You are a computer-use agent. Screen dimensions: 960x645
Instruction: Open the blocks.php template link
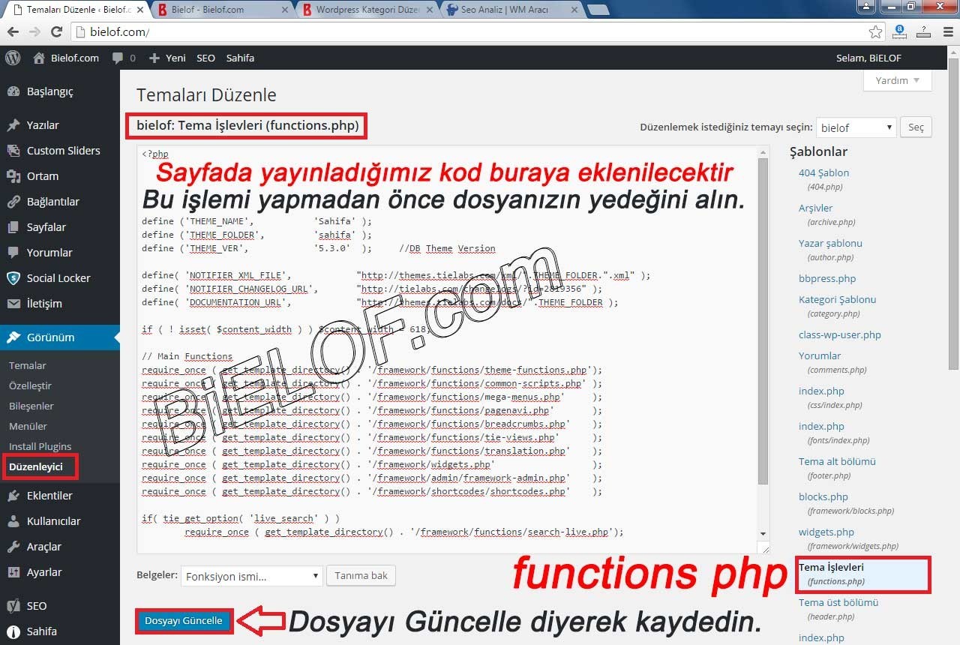point(823,497)
